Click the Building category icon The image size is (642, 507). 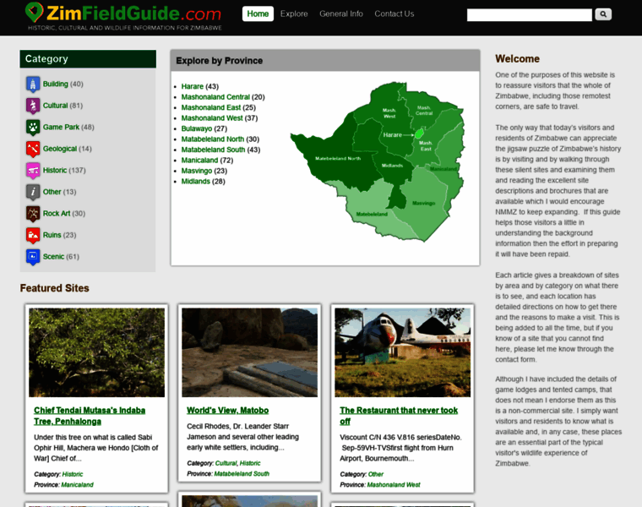pyautogui.click(x=33, y=84)
